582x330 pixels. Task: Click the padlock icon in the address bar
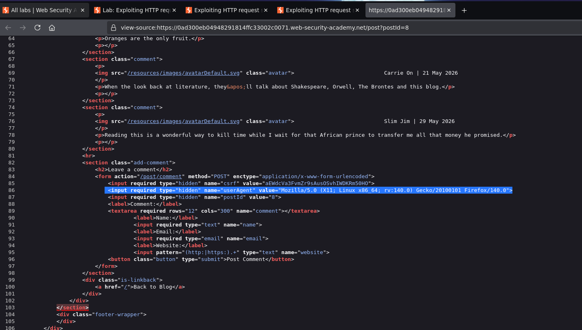pos(114,28)
